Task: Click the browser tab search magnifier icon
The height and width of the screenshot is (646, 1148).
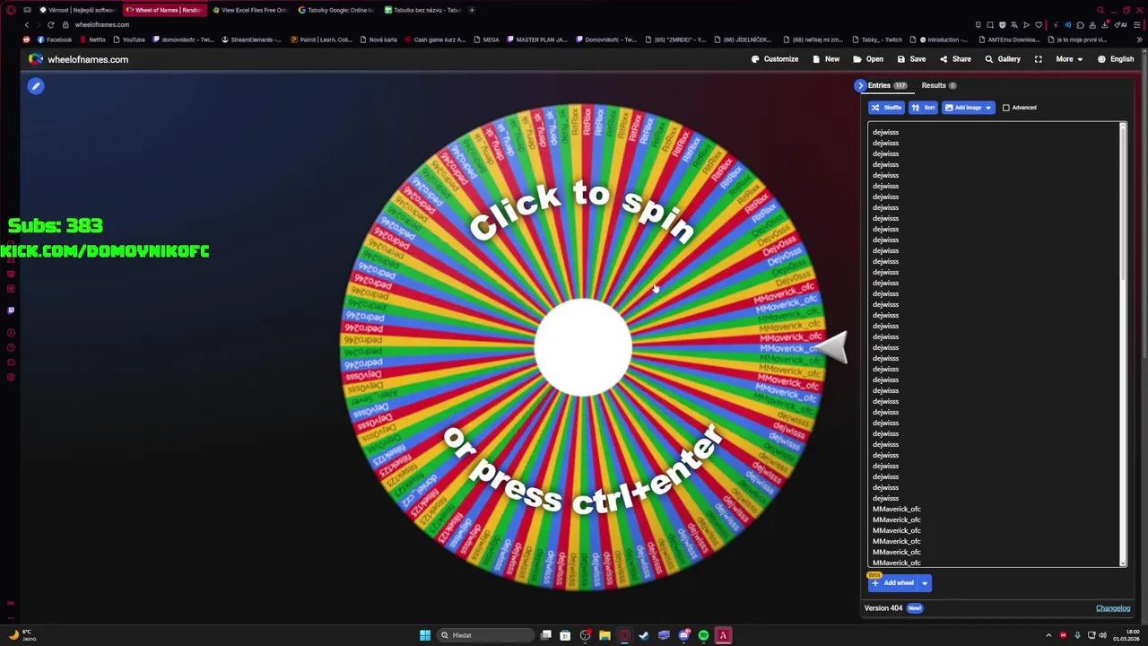Action: click(1100, 10)
